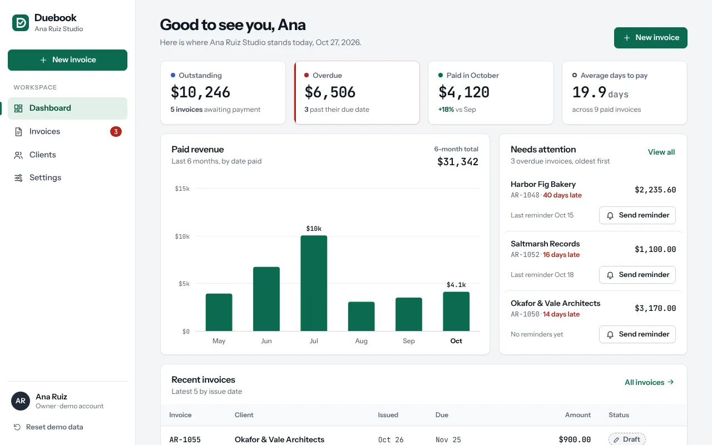This screenshot has width=712, height=445.
Task: Send reminder to Saltmarsh Records
Action: (637, 275)
